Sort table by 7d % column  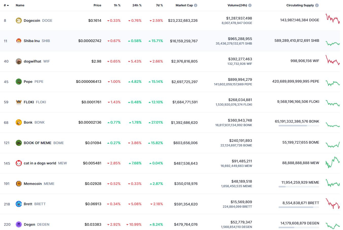point(159,5)
